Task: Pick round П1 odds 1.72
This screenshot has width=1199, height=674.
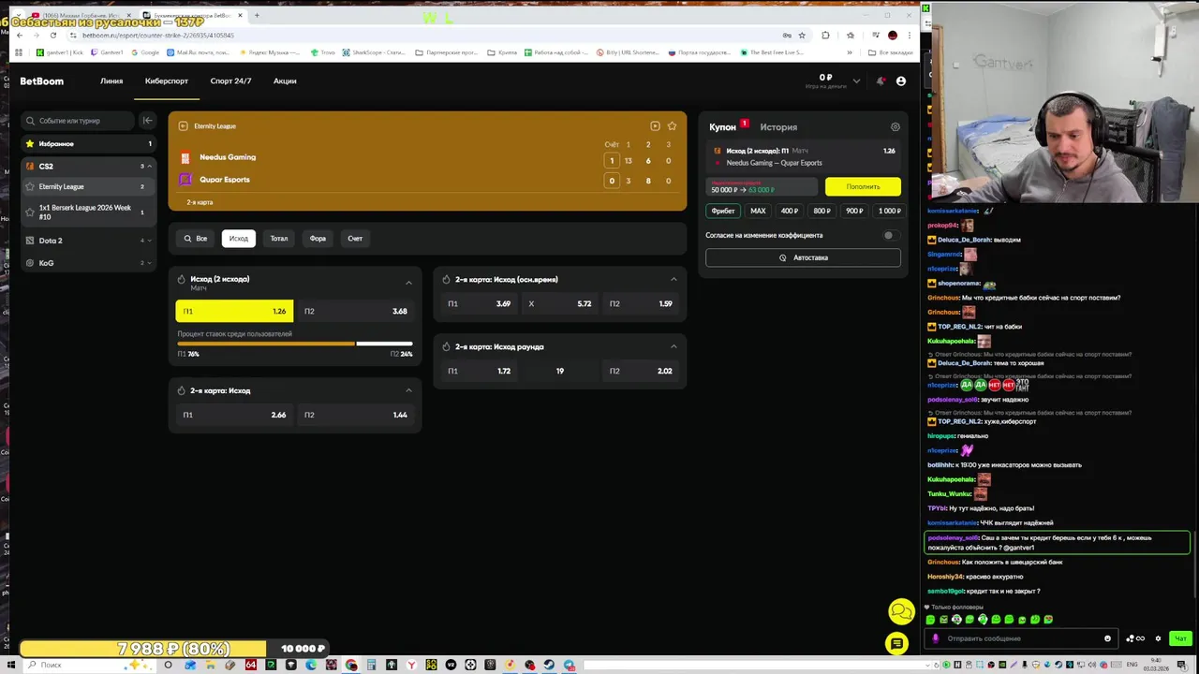Action: pyautogui.click(x=479, y=371)
